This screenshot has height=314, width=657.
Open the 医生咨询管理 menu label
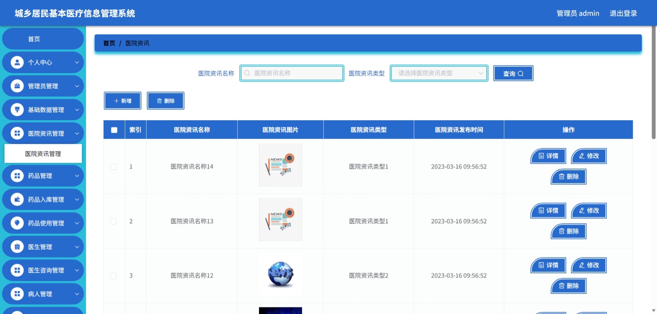coord(46,270)
